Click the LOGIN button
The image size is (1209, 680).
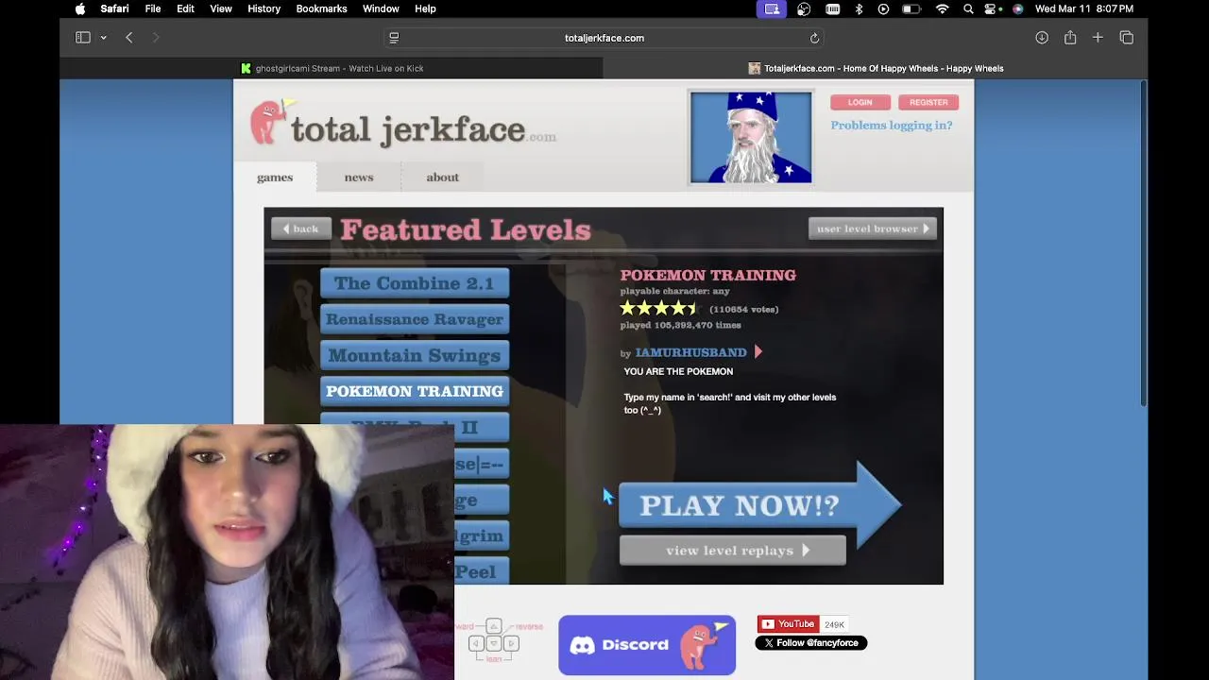(860, 102)
